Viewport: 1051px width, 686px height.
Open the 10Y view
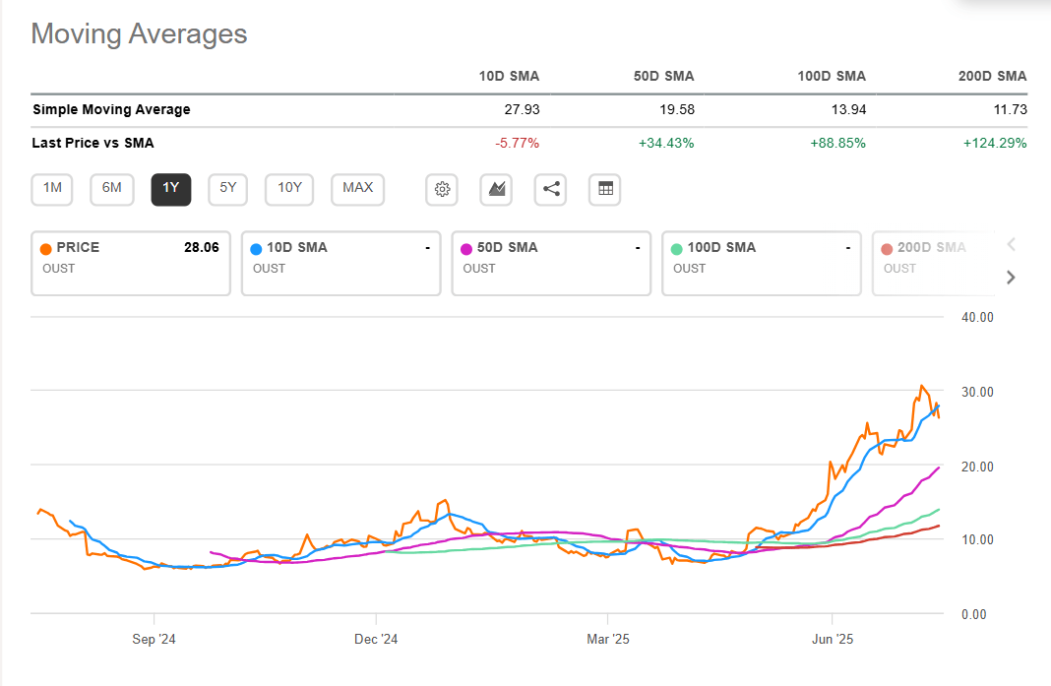288,189
